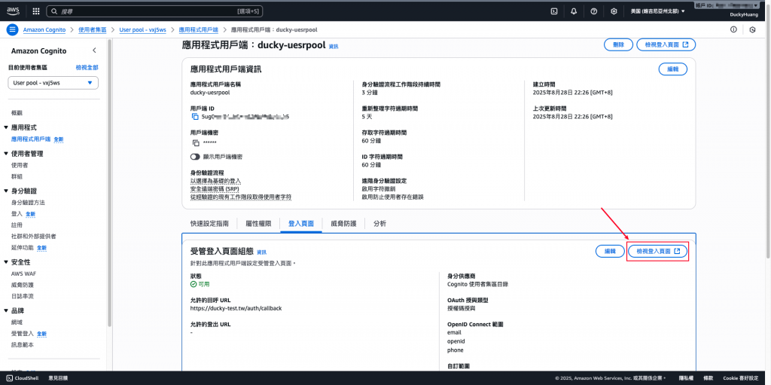Switch to the 快速設定指南 tab
771x385 pixels.
coord(209,224)
